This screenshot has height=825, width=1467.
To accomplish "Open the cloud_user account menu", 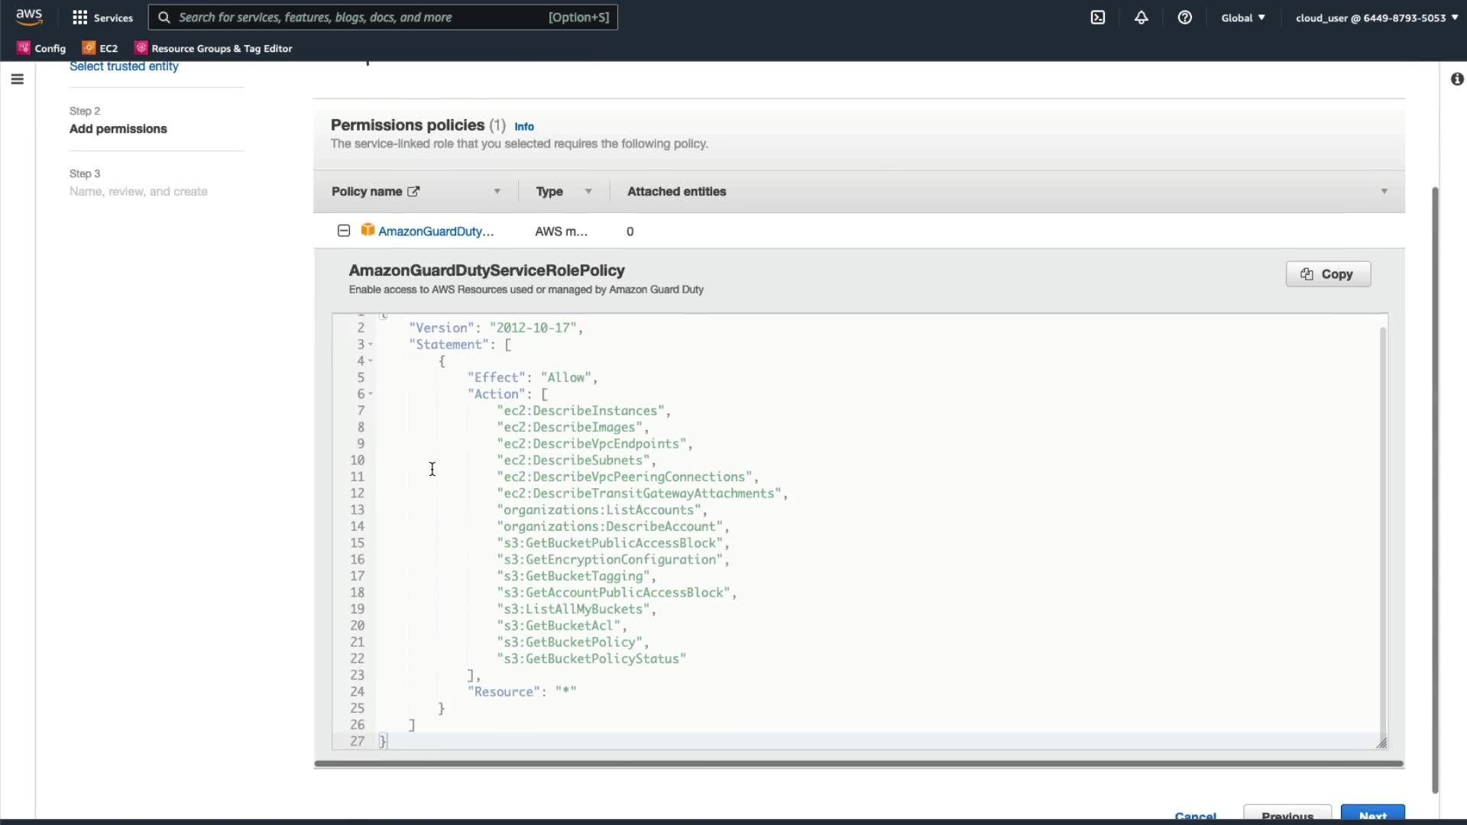I will click(x=1376, y=18).
